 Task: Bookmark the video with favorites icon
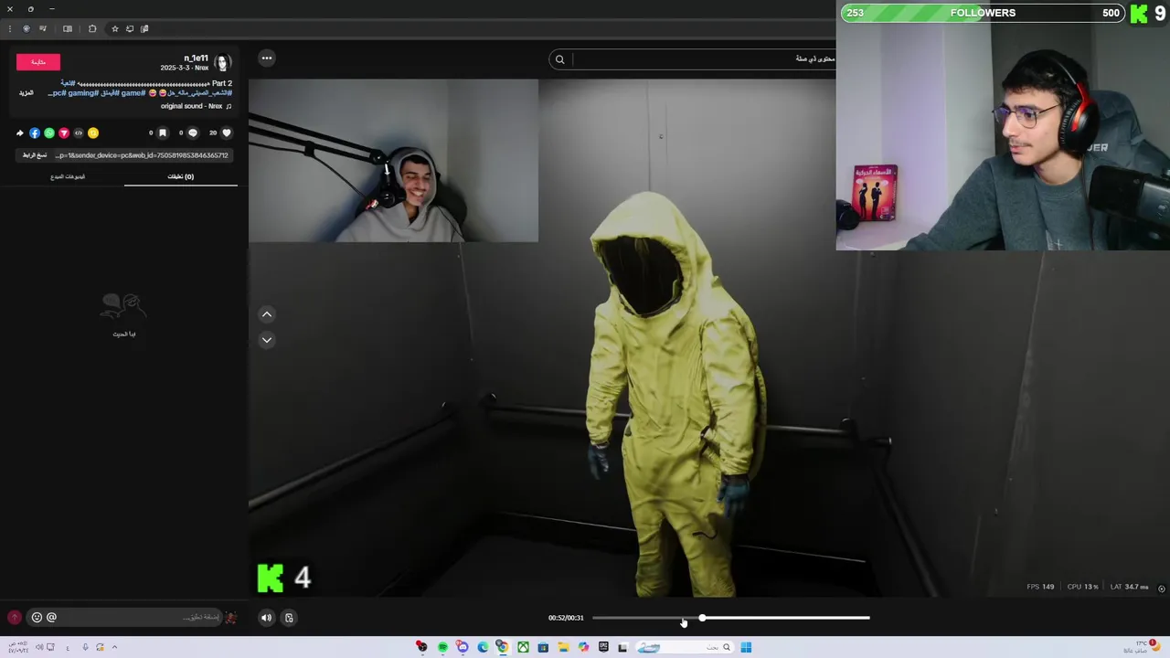point(163,133)
